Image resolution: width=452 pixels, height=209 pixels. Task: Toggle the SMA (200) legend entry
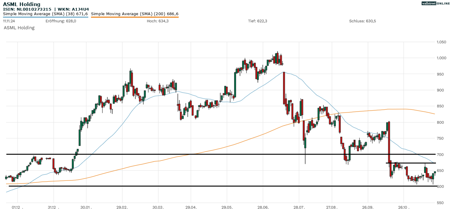pyautogui.click(x=135, y=14)
